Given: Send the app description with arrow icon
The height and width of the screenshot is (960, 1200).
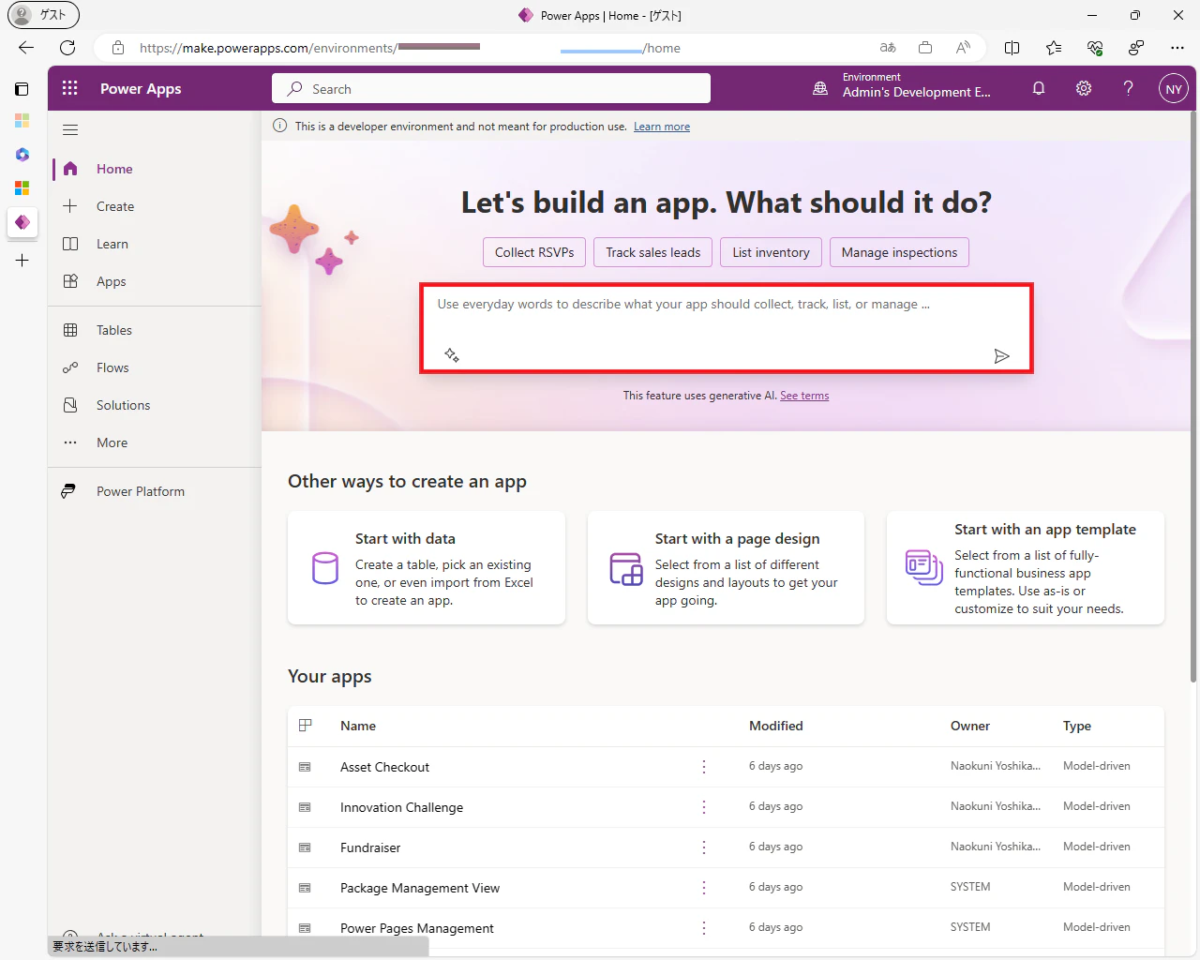Looking at the screenshot, I should pos(1001,356).
